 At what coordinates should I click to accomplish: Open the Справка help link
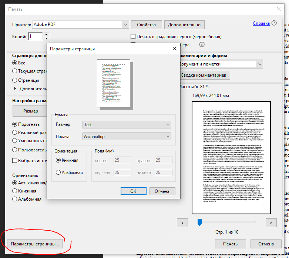261,23
